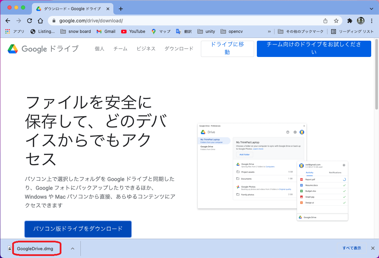
Task: Open the new tab plus button
Action: (x=121, y=9)
